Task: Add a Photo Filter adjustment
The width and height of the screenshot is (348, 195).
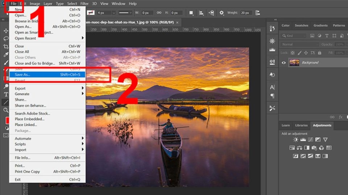Action: (314, 148)
